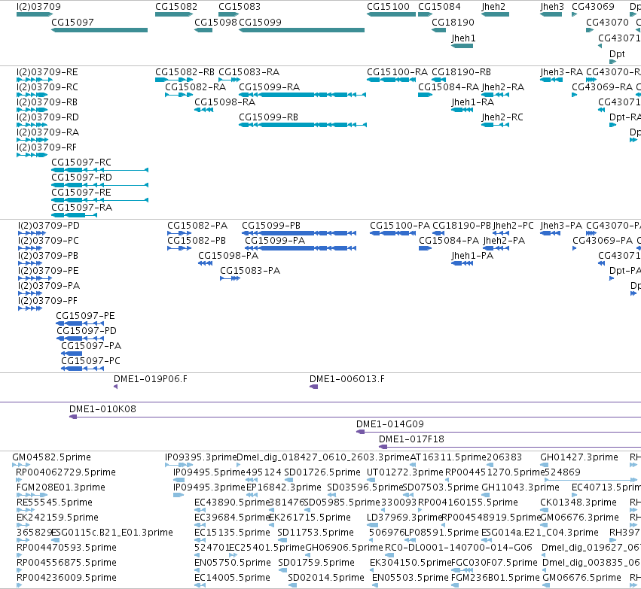The image size is (641, 589).
Task: Click the Dpt gene label
Action: point(617,54)
